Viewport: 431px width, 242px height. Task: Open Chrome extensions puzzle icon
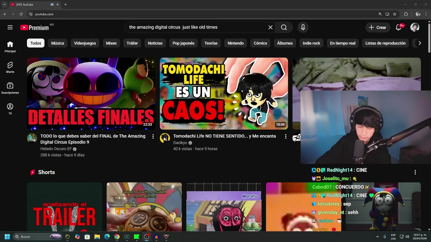[x=406, y=14]
